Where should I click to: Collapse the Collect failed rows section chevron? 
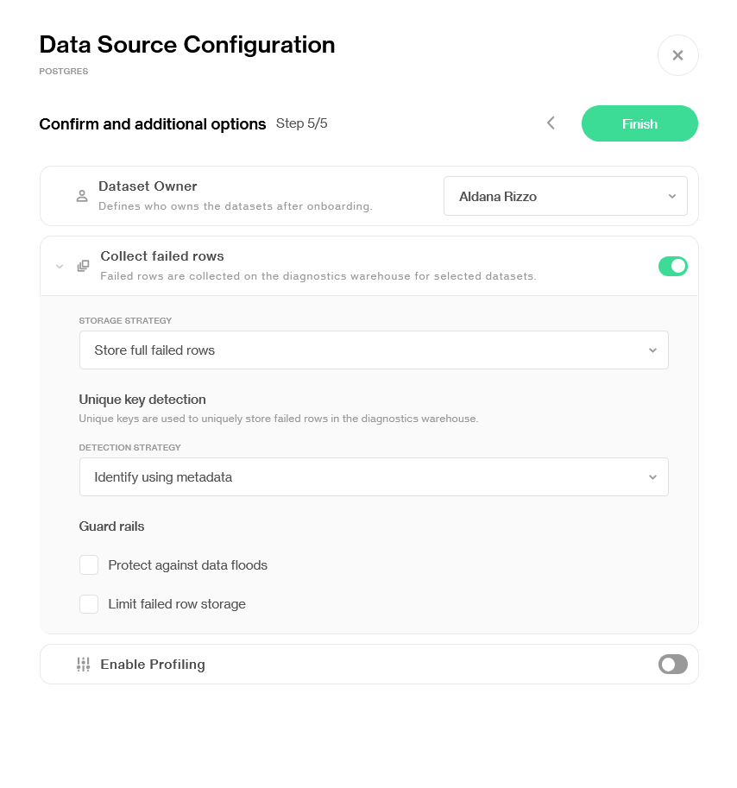coord(60,266)
